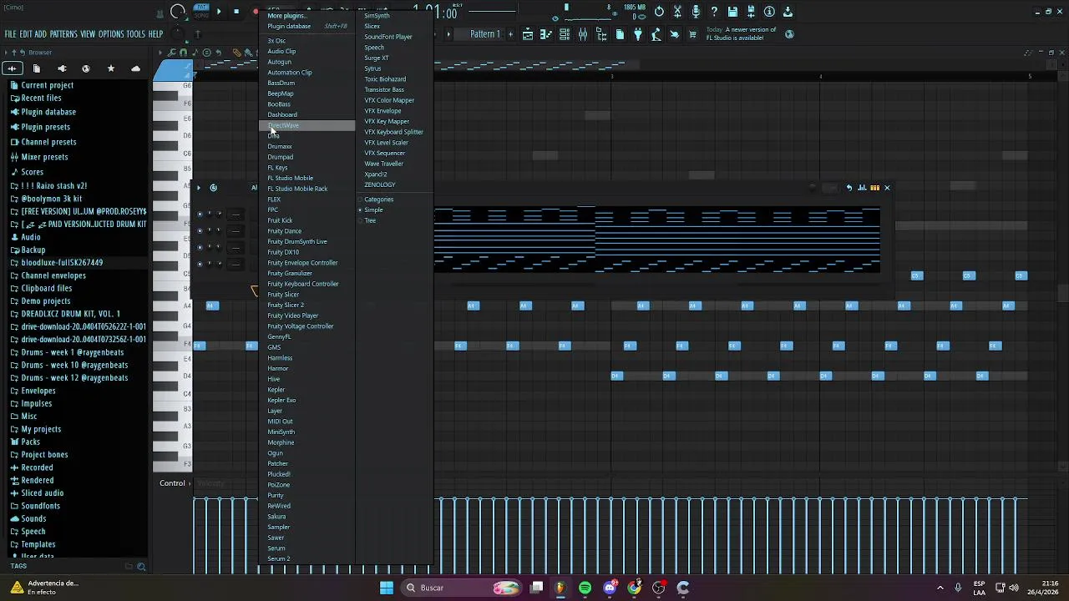Click the master pitch knob below menus
Screen dimensions: 1069x601
(178, 34)
